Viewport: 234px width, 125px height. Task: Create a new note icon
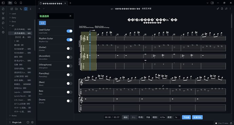(12, 9)
